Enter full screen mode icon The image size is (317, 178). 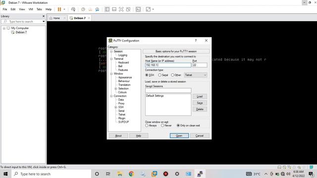coord(121,9)
